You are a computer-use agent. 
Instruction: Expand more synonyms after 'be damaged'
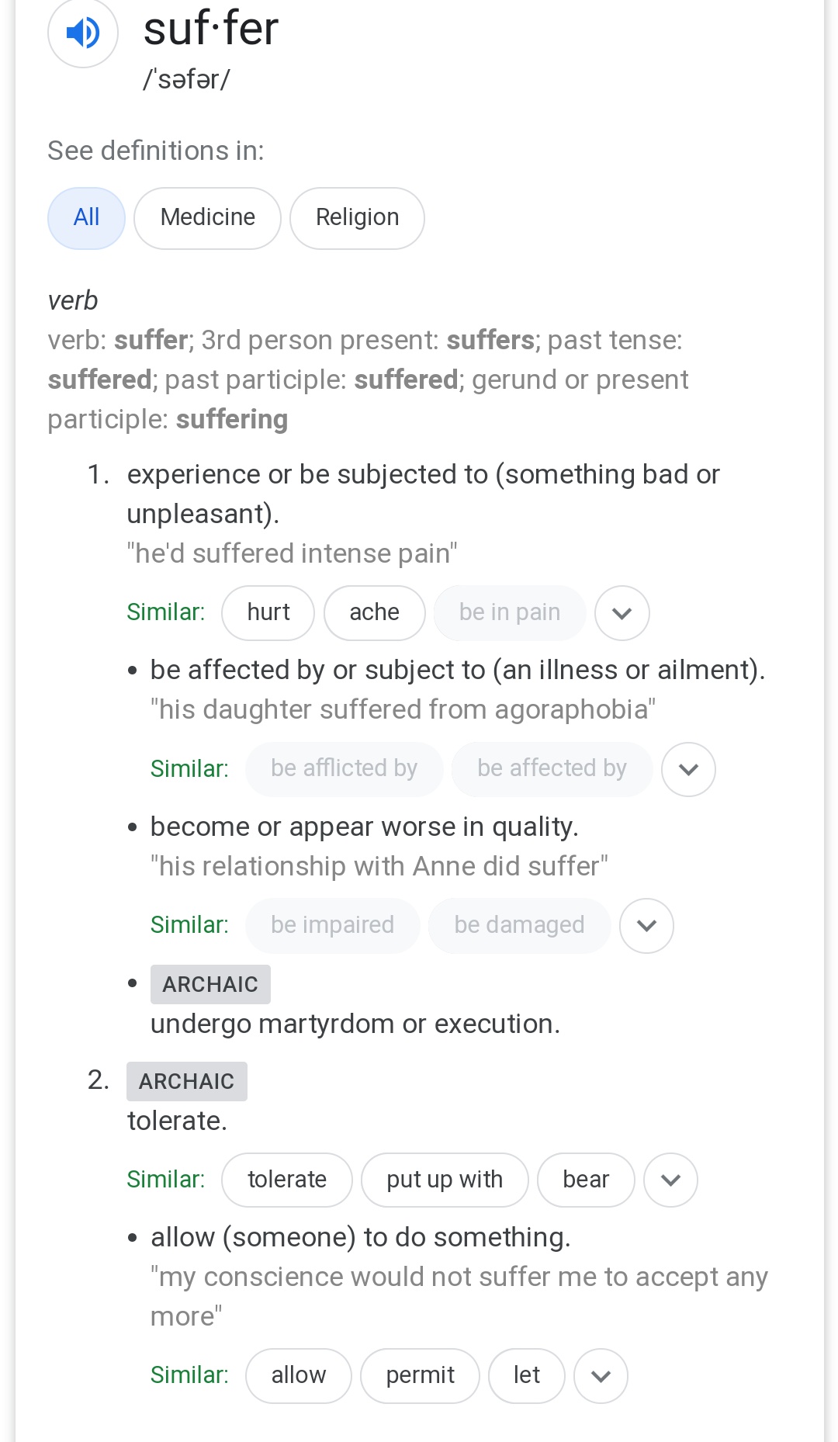click(x=646, y=925)
